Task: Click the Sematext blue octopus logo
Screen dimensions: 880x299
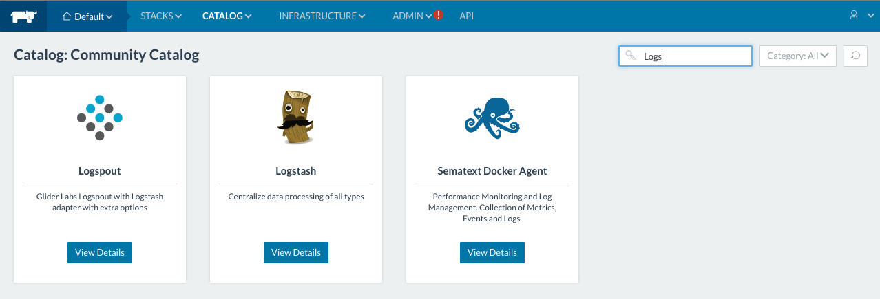Action: point(492,116)
